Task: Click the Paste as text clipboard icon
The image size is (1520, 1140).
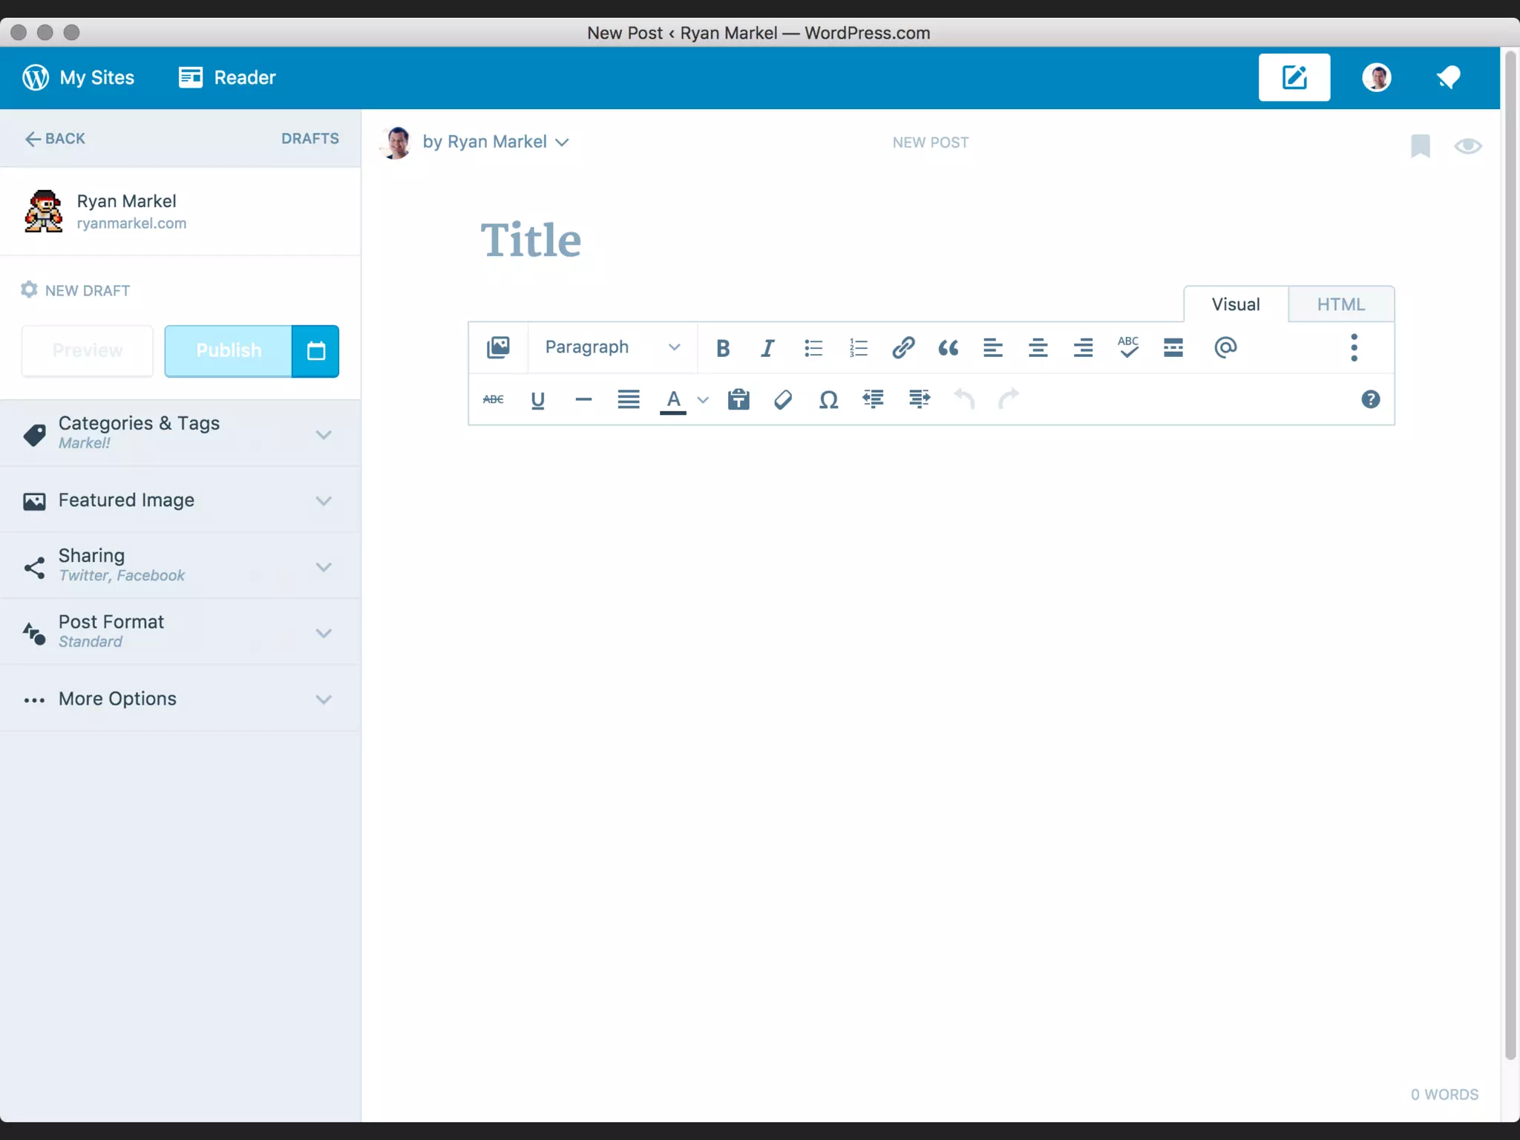Action: [x=738, y=399]
